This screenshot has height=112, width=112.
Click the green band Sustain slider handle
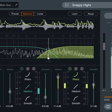tap(94, 85)
